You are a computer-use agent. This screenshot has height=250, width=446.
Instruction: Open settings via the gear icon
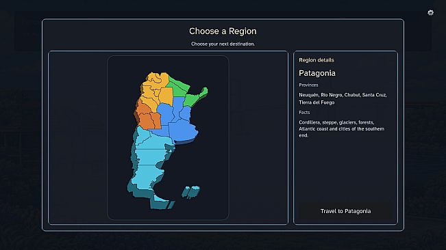[x=430, y=12]
